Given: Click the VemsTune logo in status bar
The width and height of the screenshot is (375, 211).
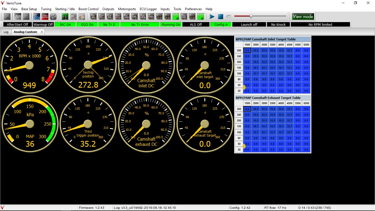Looking at the screenshot, I should tap(2, 208).
